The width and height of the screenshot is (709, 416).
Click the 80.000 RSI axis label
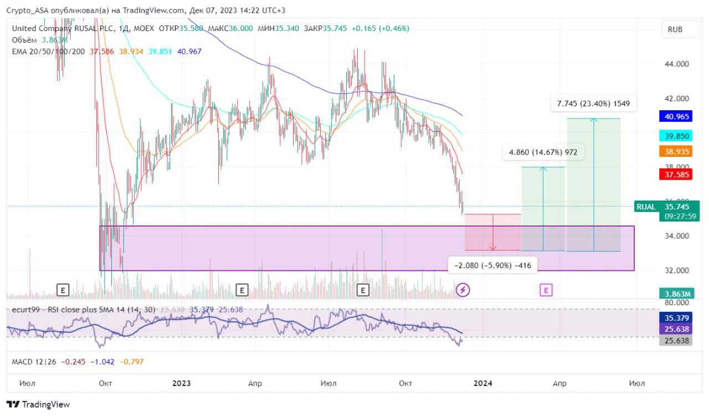[x=677, y=303]
